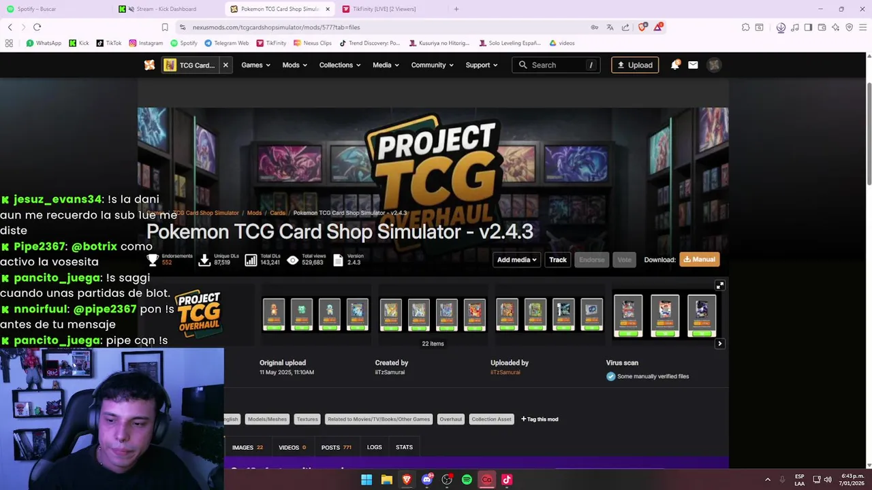Go back in browser

point(10,27)
